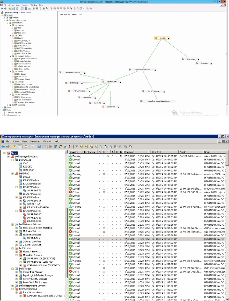Screen dimensions: 229x301
Task: Select Critical message received 10:47:36 PM
Action: tap(147, 192)
